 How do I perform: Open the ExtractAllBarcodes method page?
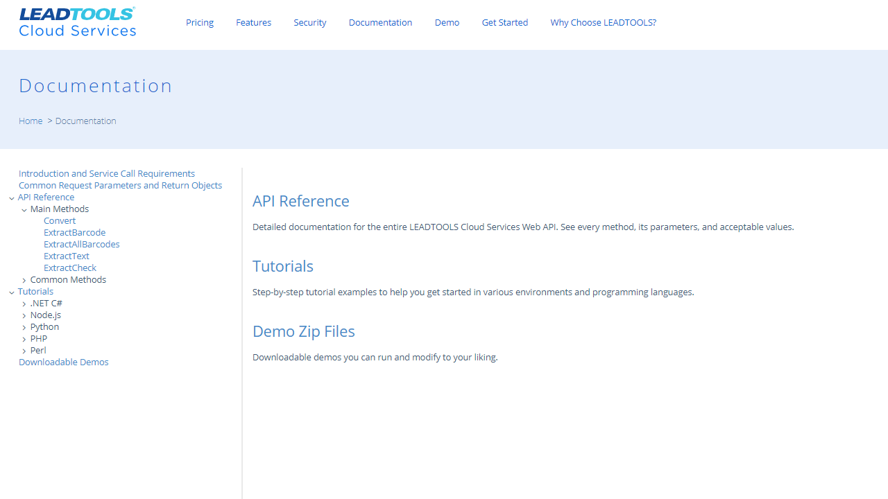tap(82, 244)
